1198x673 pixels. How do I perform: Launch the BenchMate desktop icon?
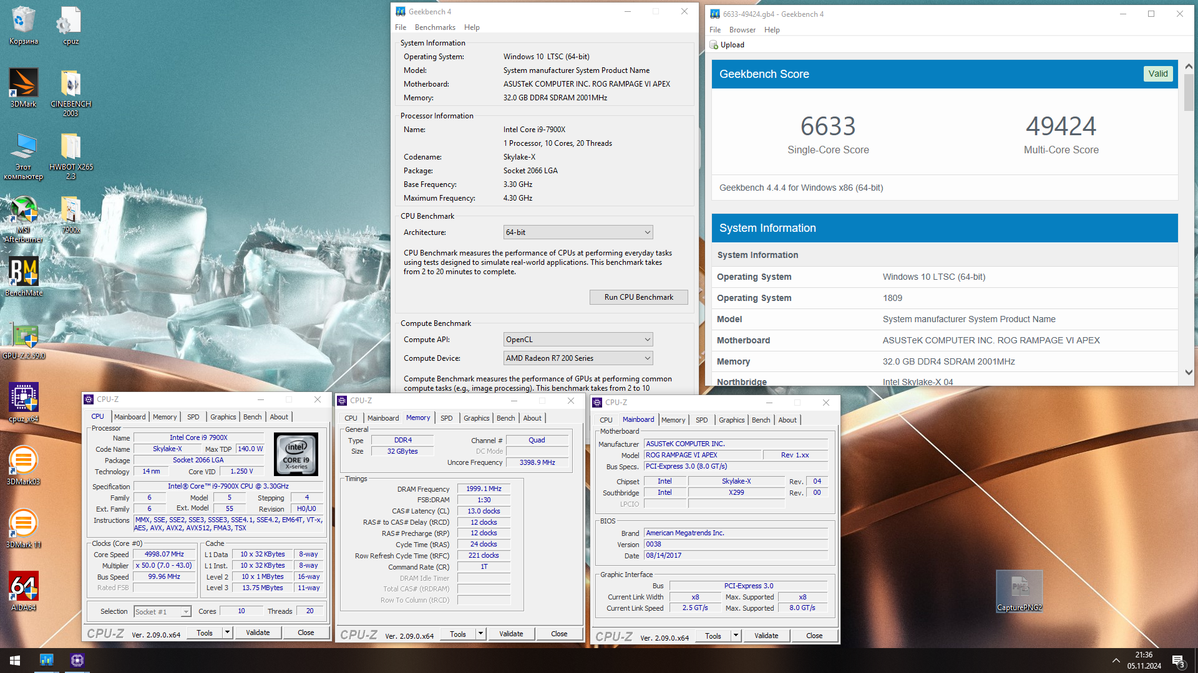24,277
